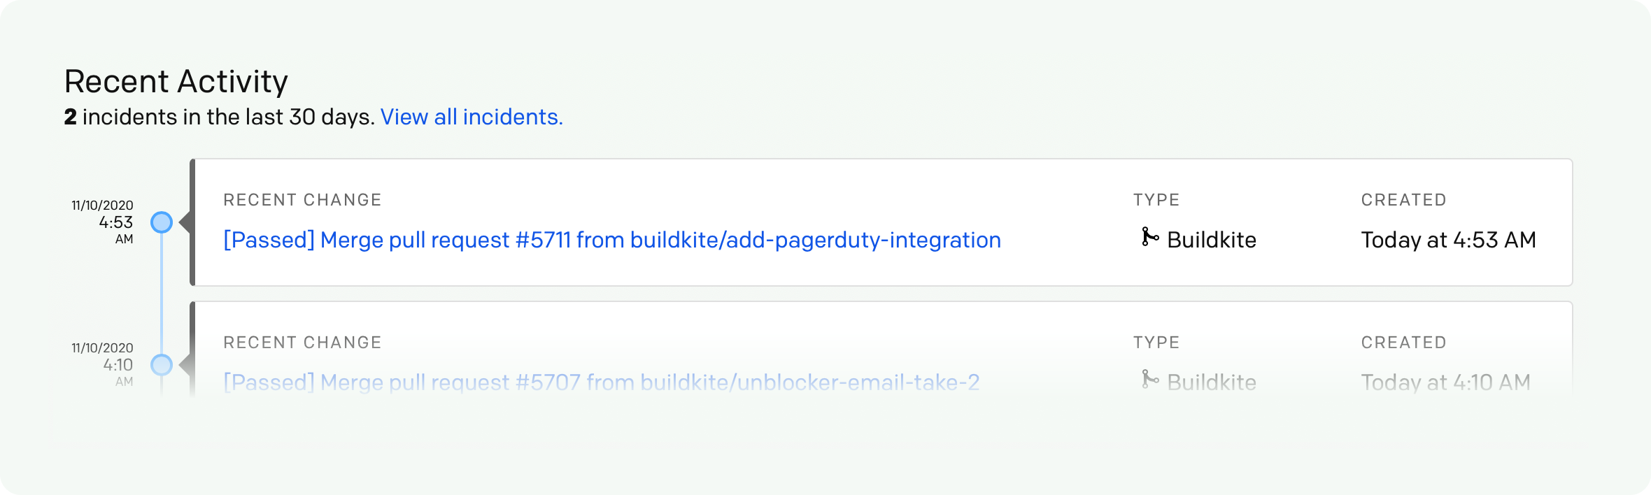The width and height of the screenshot is (1651, 495).
Task: Select the Today at 4:53 AM created time
Action: click(x=1448, y=239)
